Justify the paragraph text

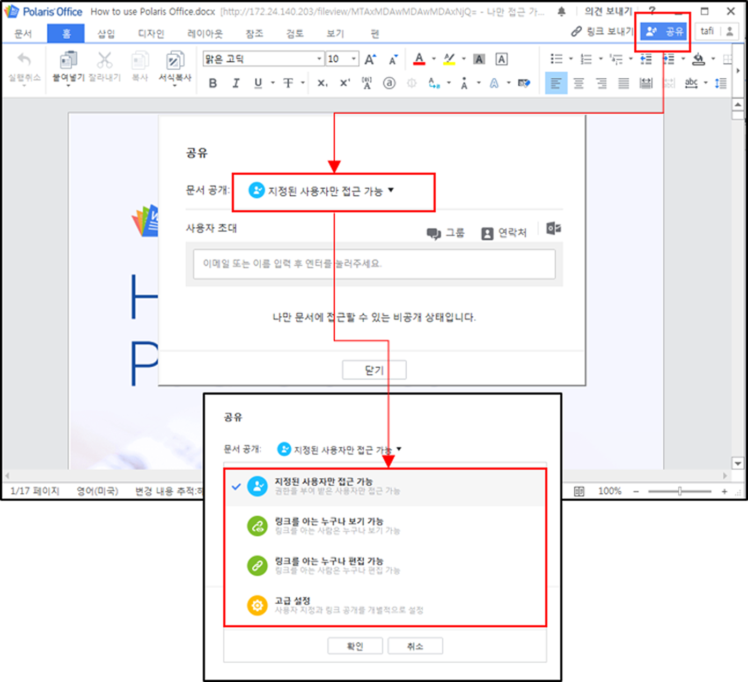point(624,83)
